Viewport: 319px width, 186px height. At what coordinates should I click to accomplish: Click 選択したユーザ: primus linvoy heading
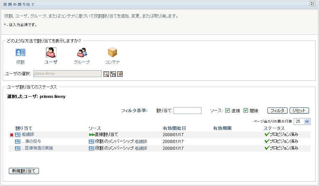click(x=36, y=97)
